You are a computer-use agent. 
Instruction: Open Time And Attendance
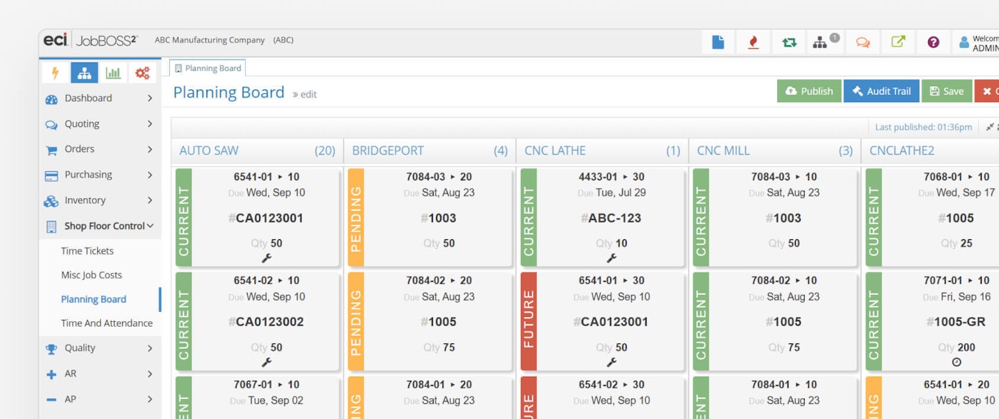(x=107, y=323)
